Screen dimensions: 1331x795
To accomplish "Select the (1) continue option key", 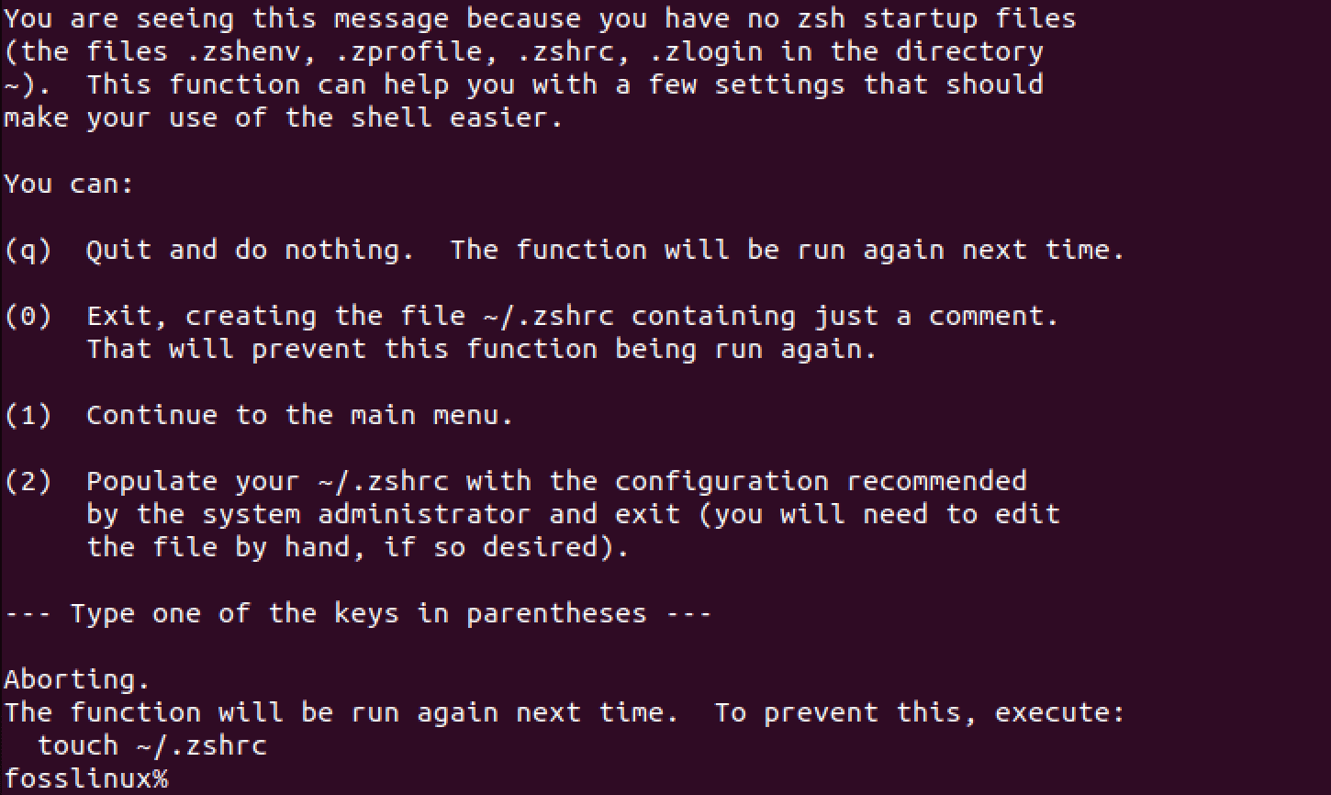I will (28, 416).
